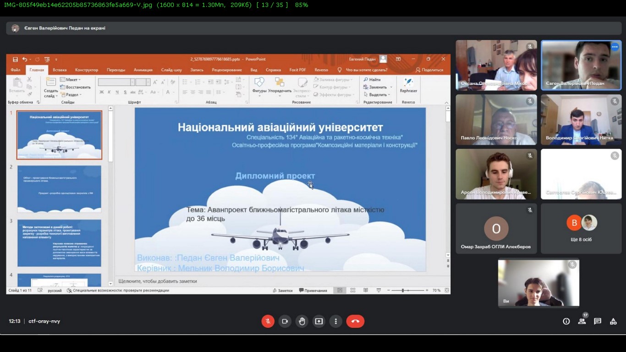Toggle the camera in the call bar
Viewport: 626px width, 352px height.
[x=285, y=321]
